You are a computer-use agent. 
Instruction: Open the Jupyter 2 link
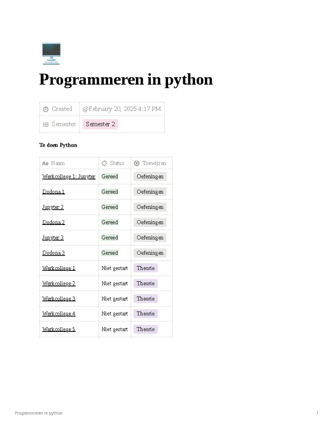53,207
